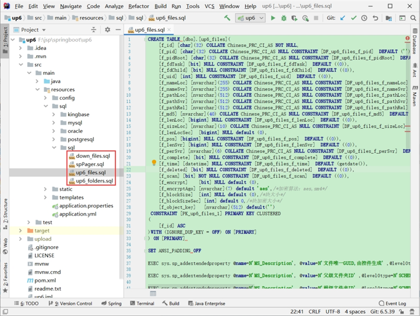Update project with the blue Git download arrow

point(343,17)
